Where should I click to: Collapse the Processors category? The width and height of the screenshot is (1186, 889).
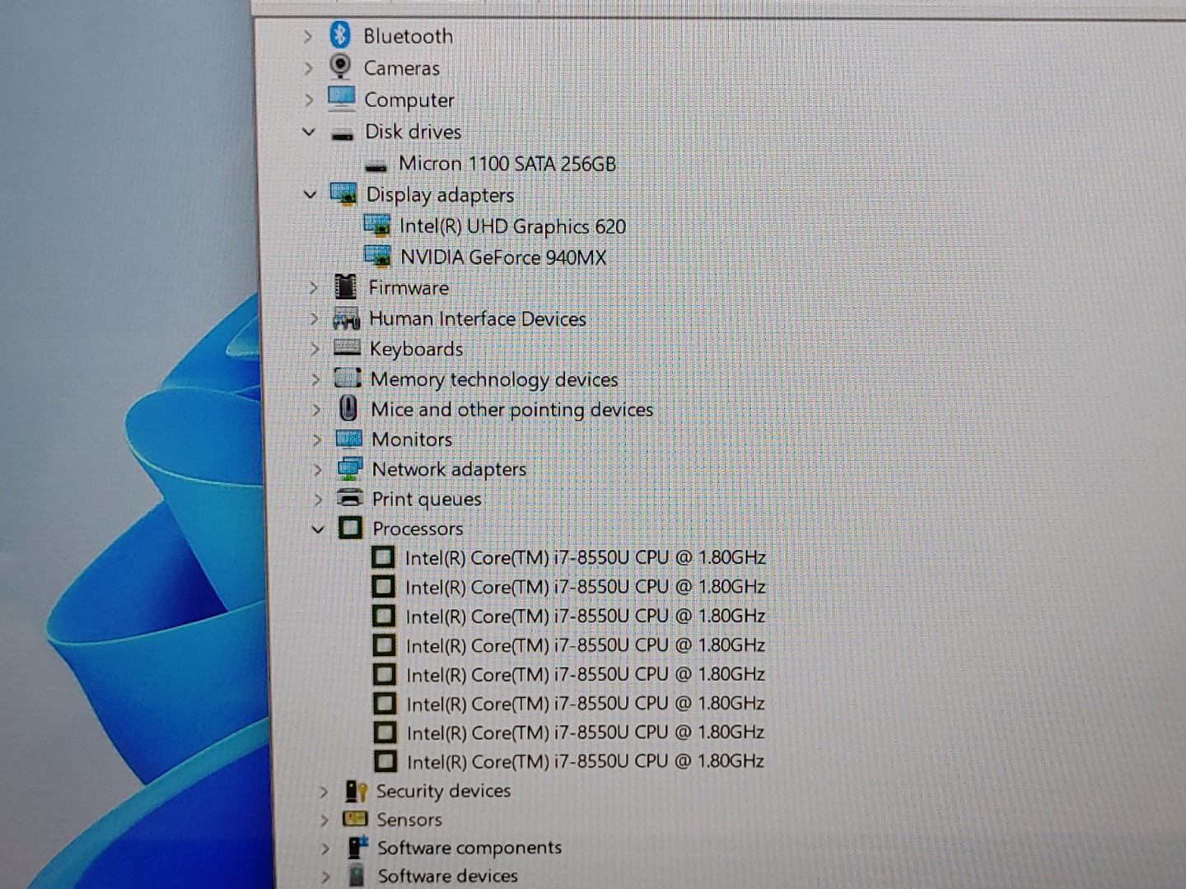click(x=318, y=528)
